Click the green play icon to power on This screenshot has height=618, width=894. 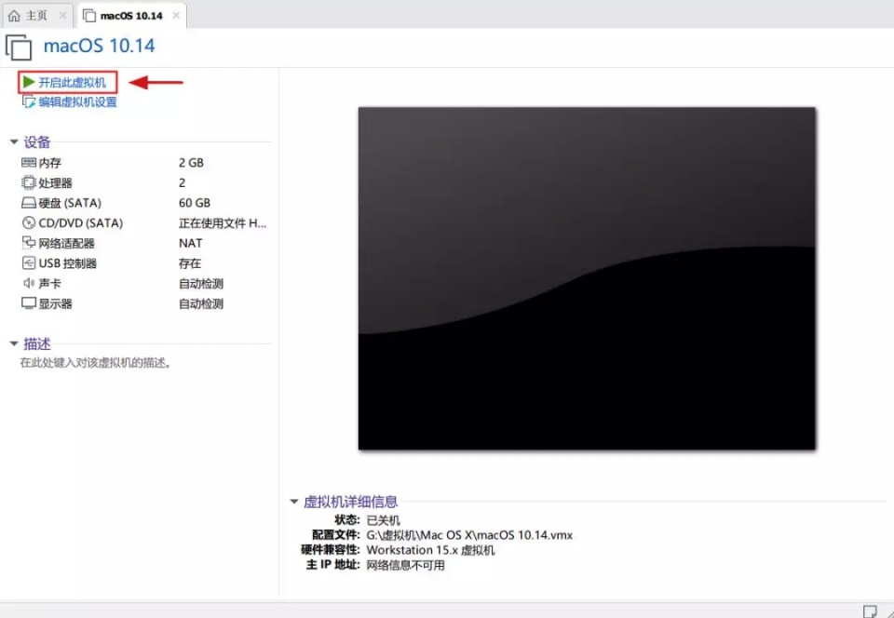pos(29,83)
